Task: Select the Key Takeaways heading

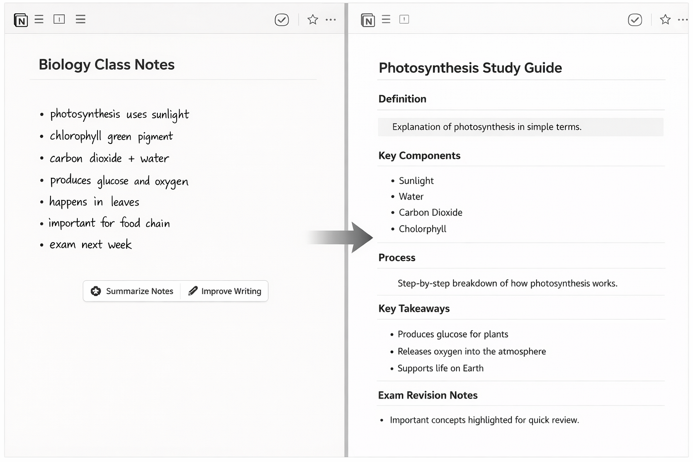Action: 414,308
